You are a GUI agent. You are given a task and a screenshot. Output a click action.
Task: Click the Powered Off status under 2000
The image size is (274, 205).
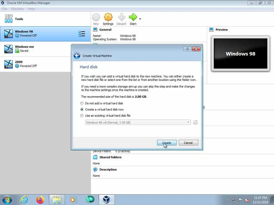pos(28,66)
